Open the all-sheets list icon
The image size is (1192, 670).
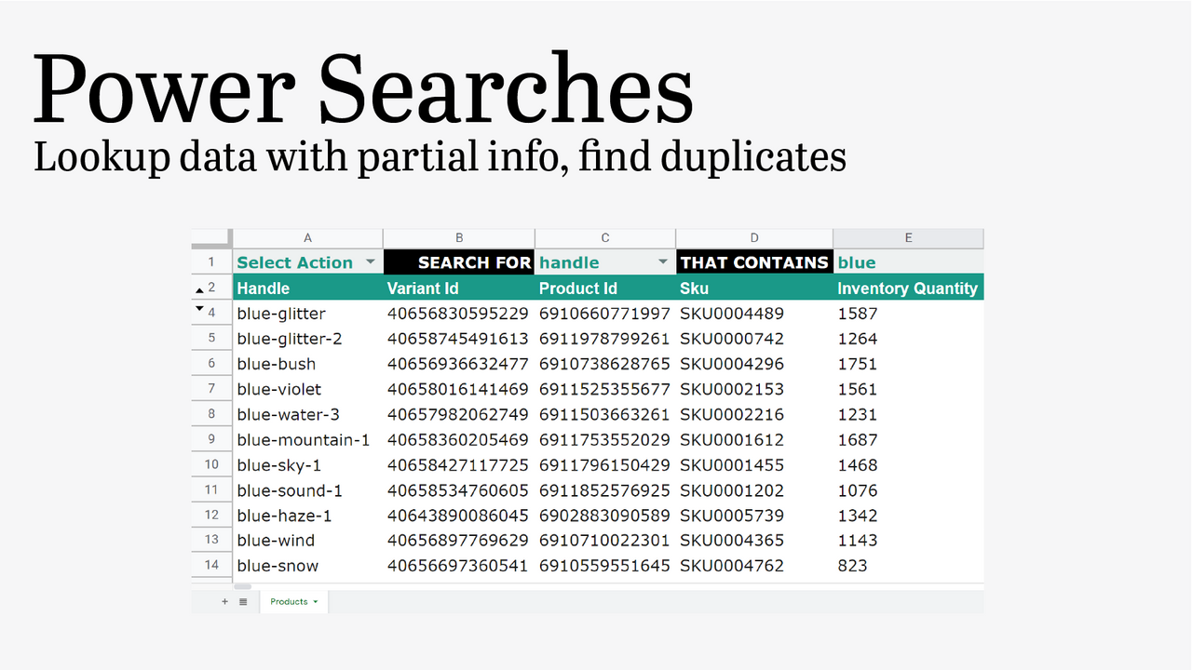243,601
